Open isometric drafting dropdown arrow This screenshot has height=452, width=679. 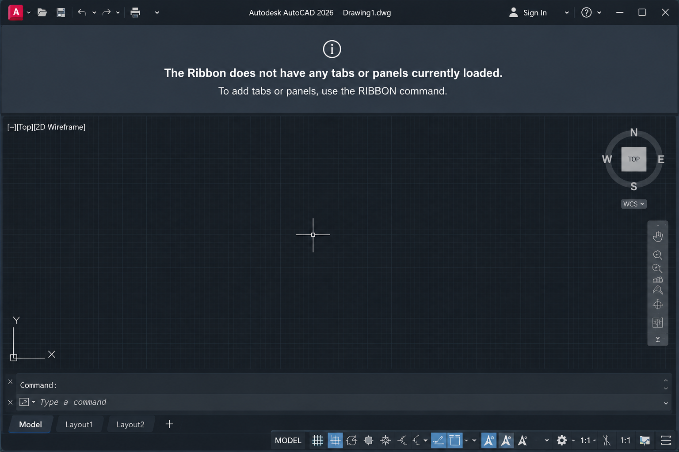[x=426, y=441]
